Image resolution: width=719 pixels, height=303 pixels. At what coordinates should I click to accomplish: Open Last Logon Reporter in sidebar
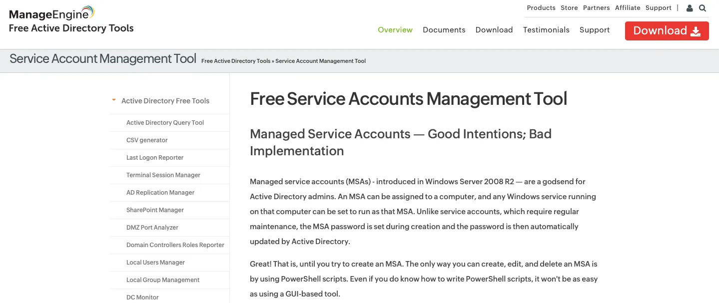point(155,158)
